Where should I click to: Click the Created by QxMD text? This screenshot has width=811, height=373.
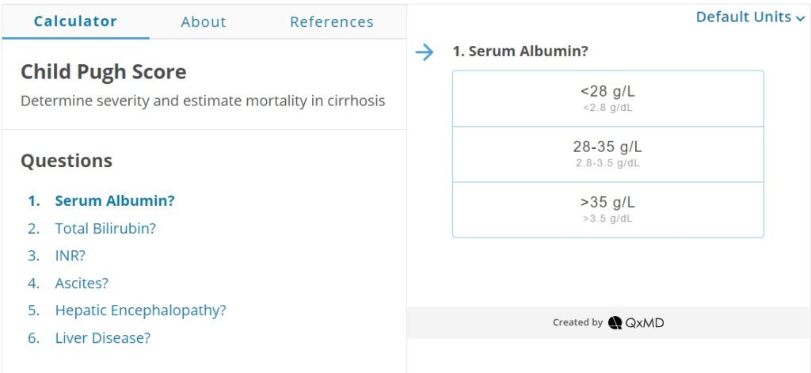(608, 323)
